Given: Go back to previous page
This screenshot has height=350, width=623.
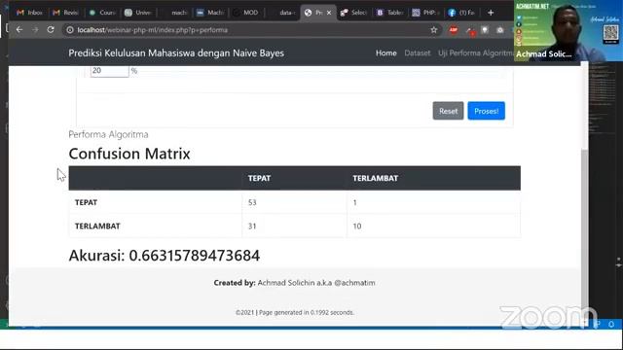Looking at the screenshot, I should pyautogui.click(x=19, y=30).
